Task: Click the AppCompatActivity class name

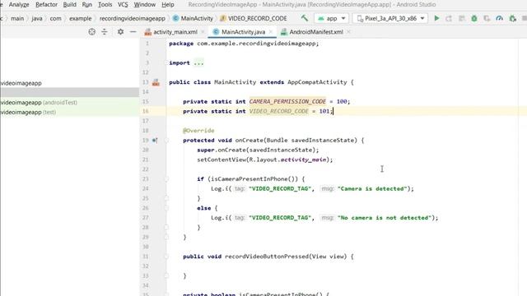Action: pyautogui.click(x=317, y=82)
